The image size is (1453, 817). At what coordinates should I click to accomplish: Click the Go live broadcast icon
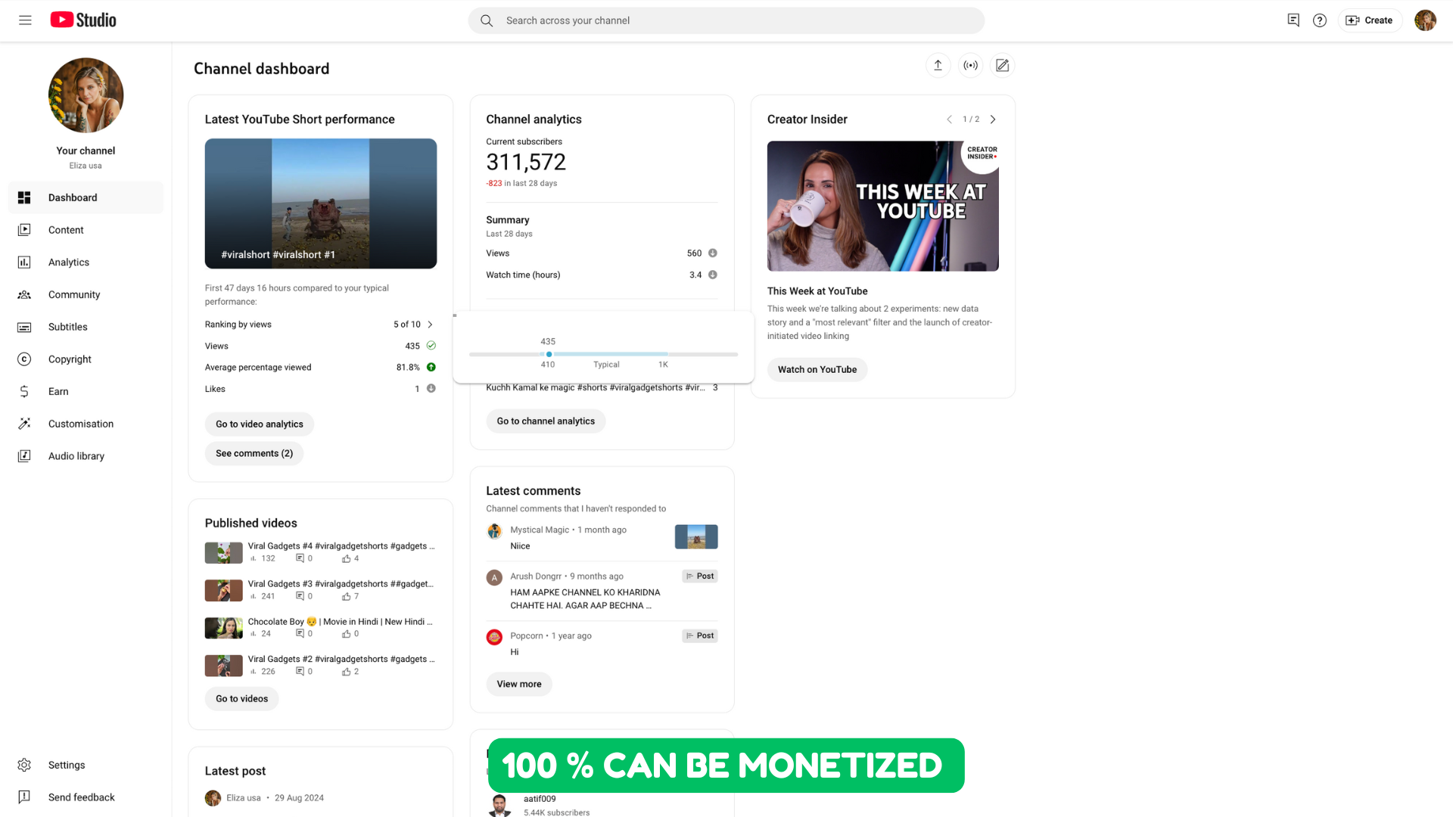coord(970,66)
